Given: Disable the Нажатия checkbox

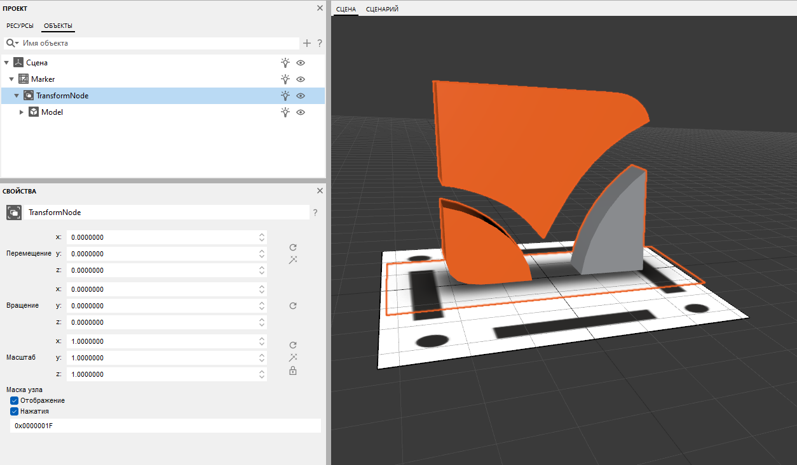Looking at the screenshot, I should [14, 411].
